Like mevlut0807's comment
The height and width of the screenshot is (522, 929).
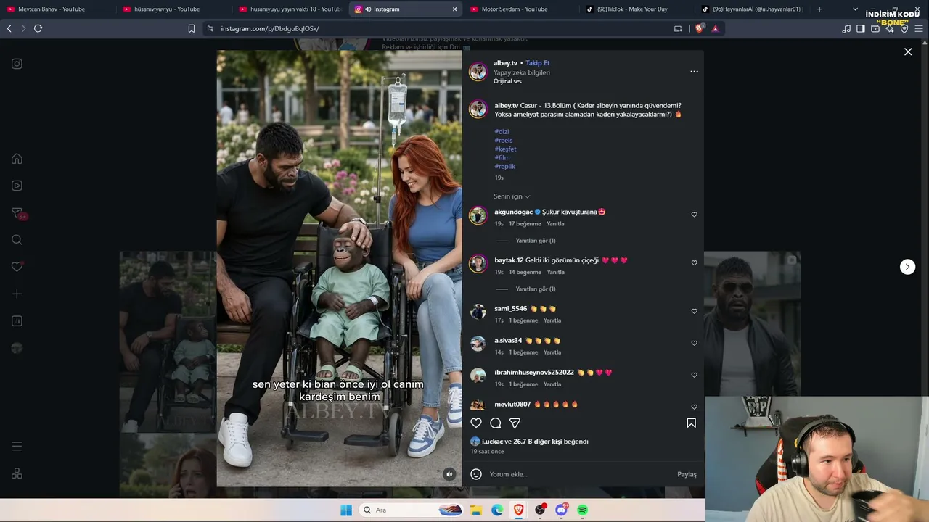click(x=694, y=407)
